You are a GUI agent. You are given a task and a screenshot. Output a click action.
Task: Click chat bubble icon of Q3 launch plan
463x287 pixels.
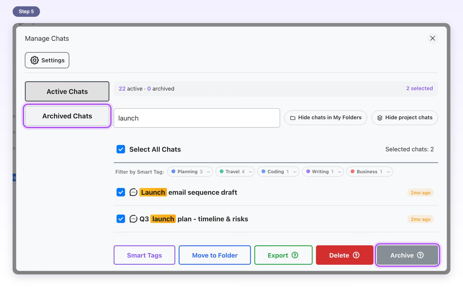[x=133, y=219]
